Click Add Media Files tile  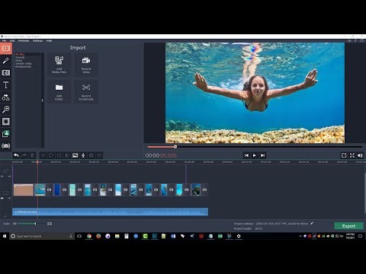click(x=59, y=65)
